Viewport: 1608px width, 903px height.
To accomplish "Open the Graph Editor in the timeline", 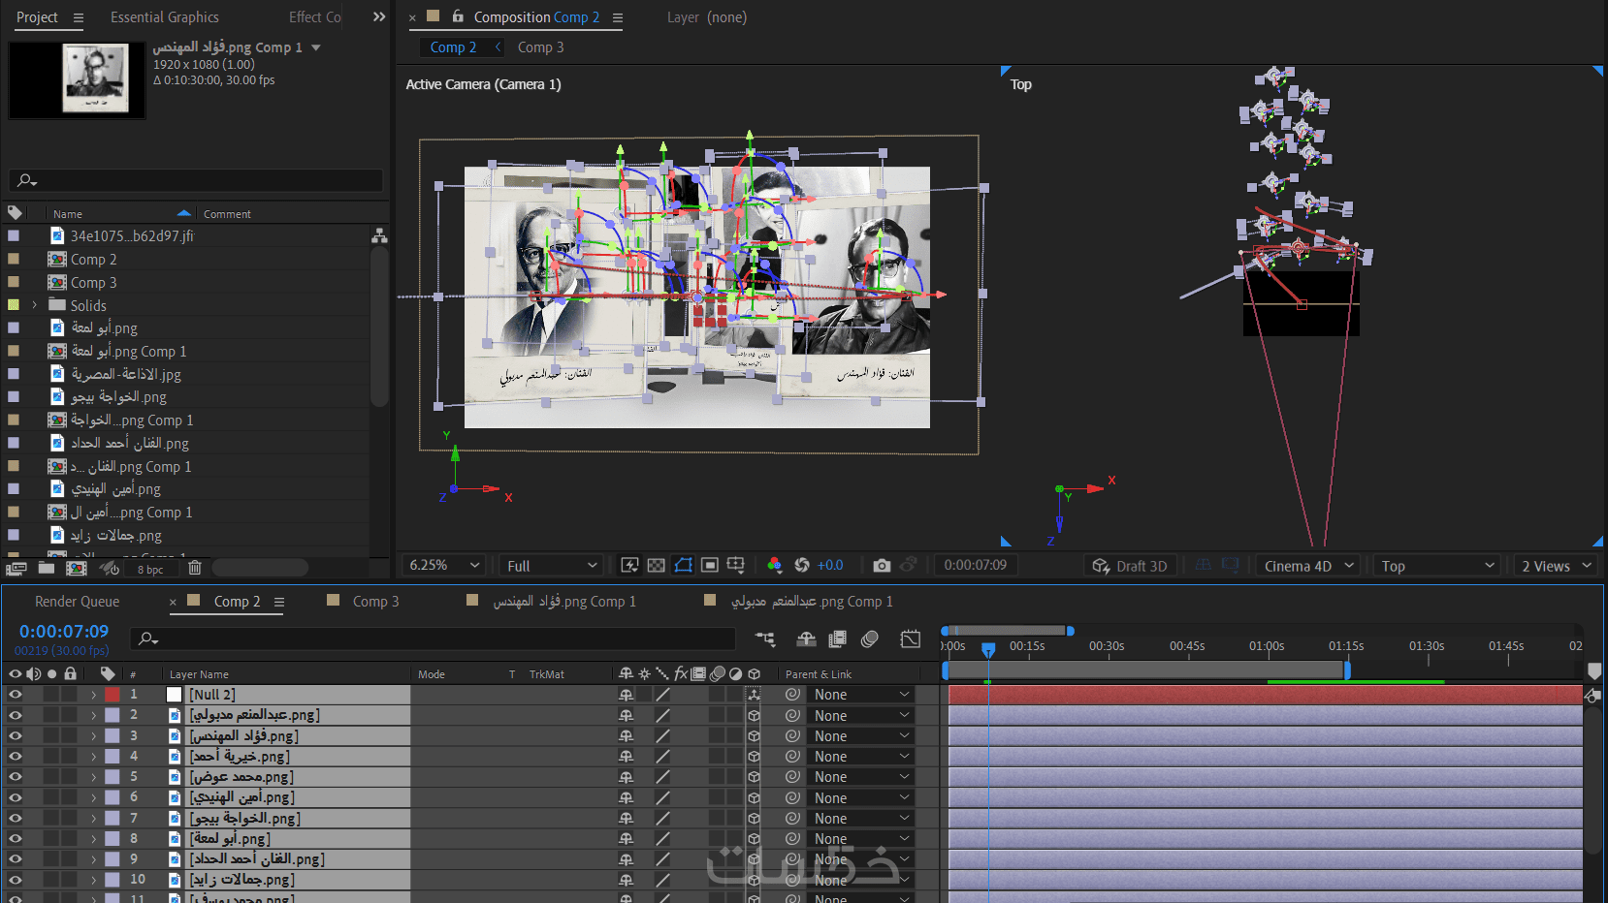I will point(910,638).
